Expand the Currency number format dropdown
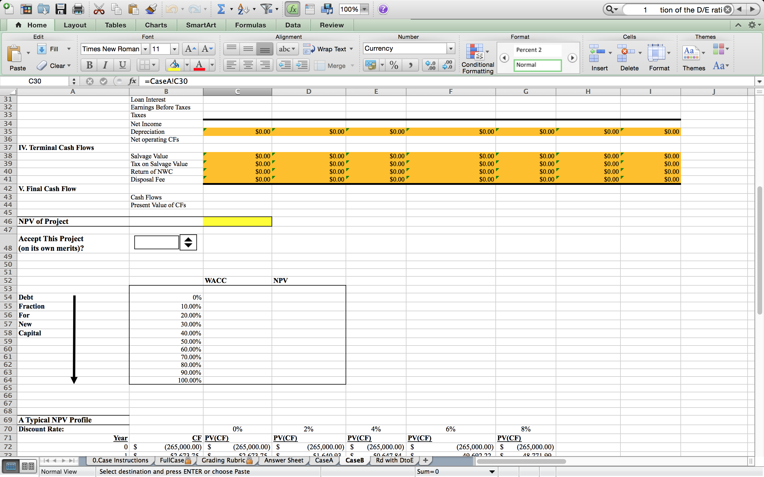 click(x=451, y=48)
